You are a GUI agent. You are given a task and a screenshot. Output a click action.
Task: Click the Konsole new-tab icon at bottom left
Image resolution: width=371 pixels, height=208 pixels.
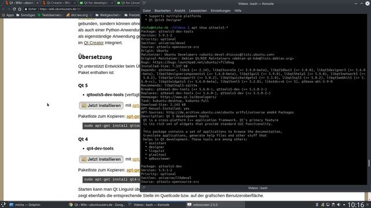144,188
